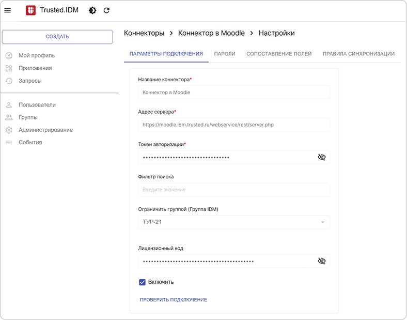Click the Приложения grid icon
Screen dimensions: 407x320
click(x=9, y=68)
